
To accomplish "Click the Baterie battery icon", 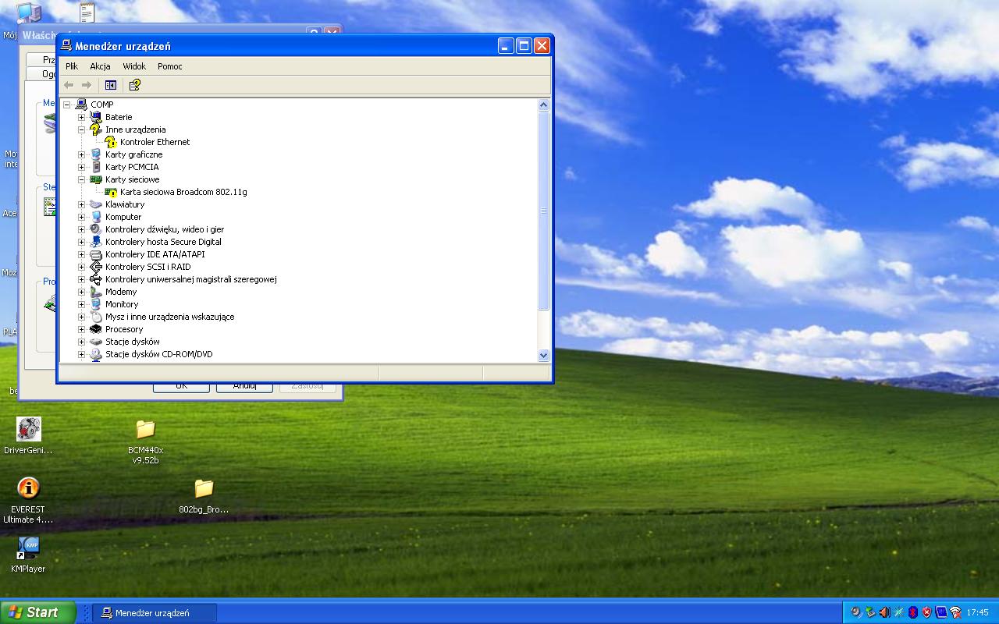I will (x=96, y=117).
